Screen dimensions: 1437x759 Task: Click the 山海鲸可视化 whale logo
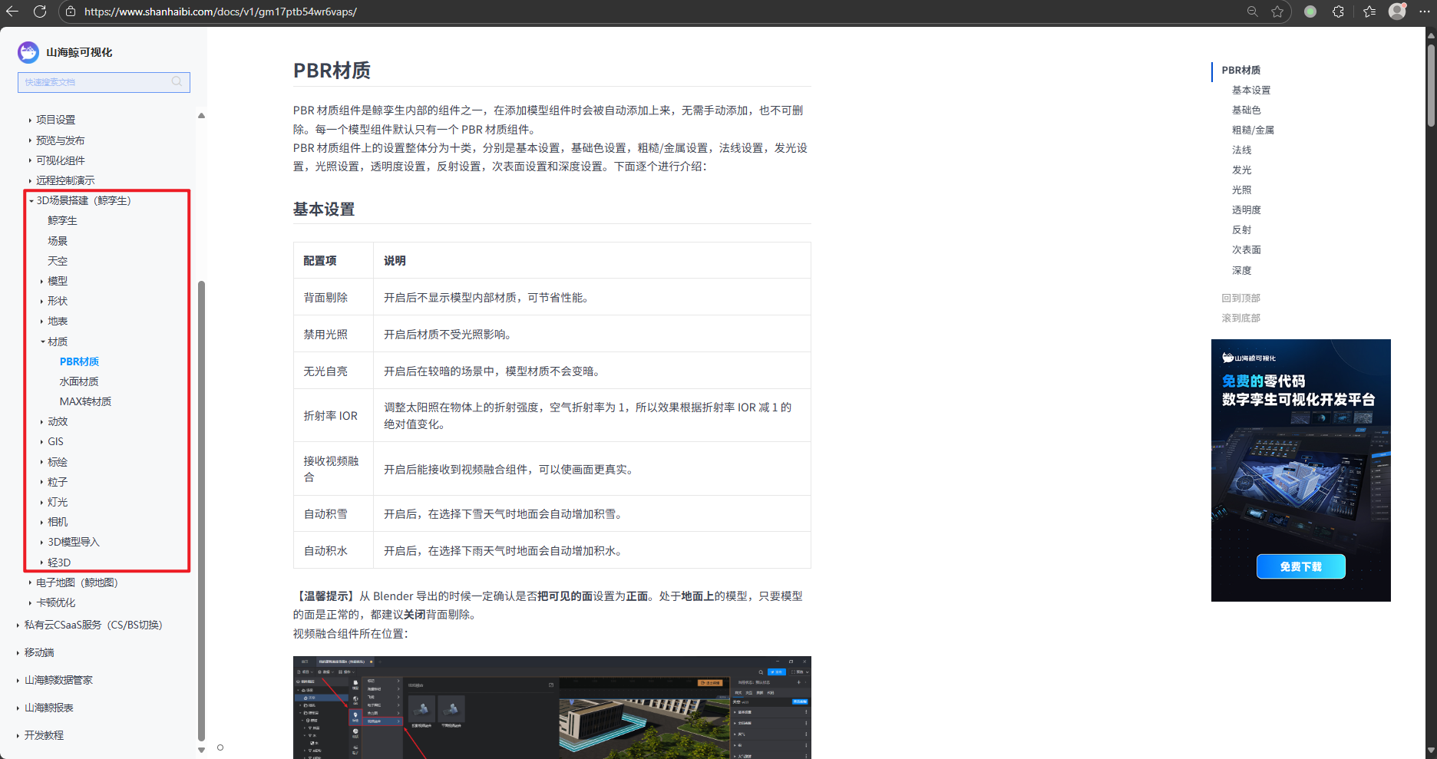(x=28, y=52)
